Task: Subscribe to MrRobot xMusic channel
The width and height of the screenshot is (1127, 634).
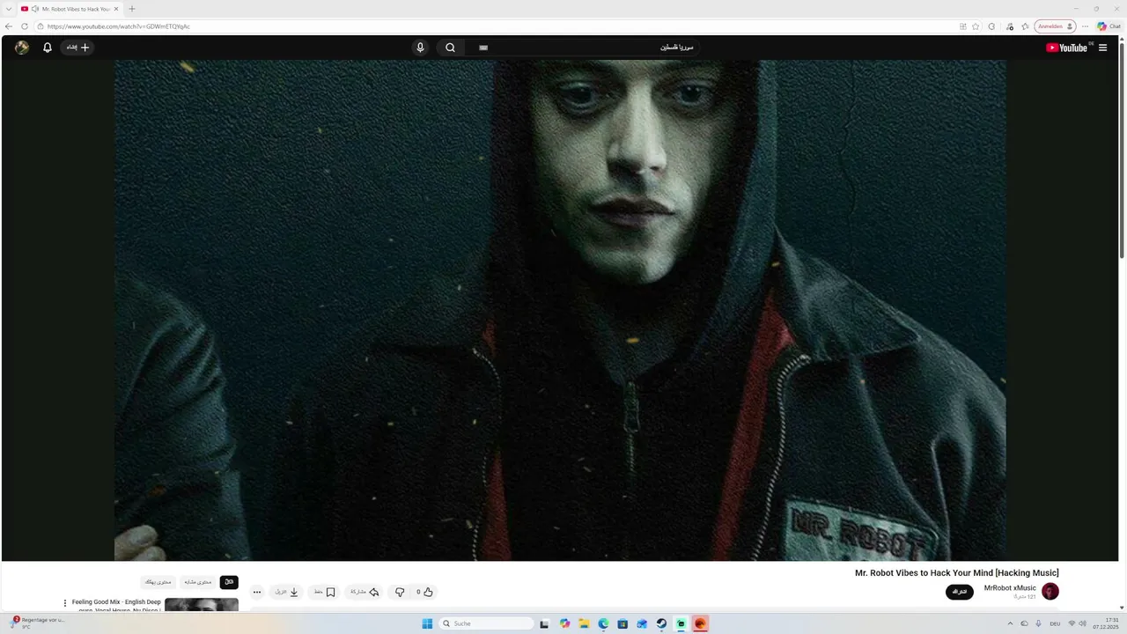Action: (960, 592)
